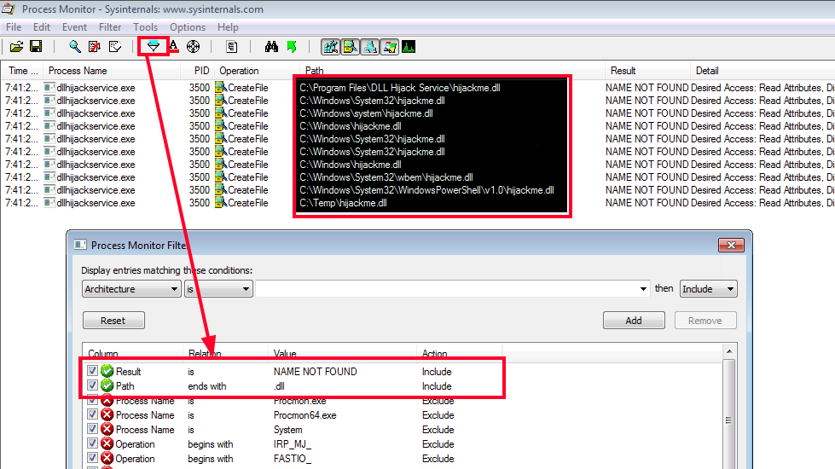Uncheck the FASTIO_ operation filter checkbox

point(92,457)
